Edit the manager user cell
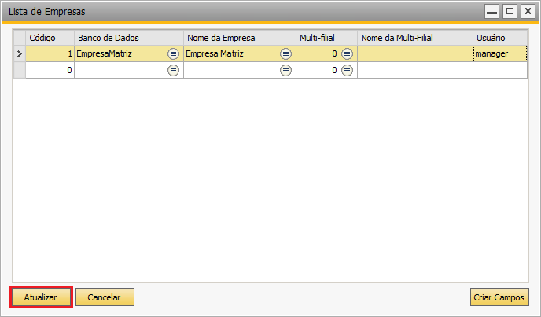 tap(500, 53)
